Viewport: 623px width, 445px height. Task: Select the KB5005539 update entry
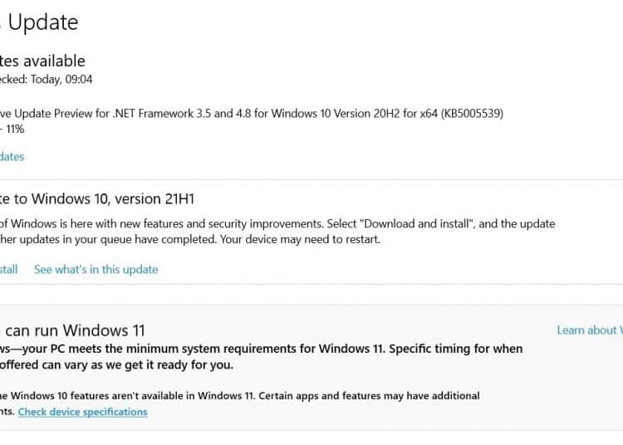252,114
